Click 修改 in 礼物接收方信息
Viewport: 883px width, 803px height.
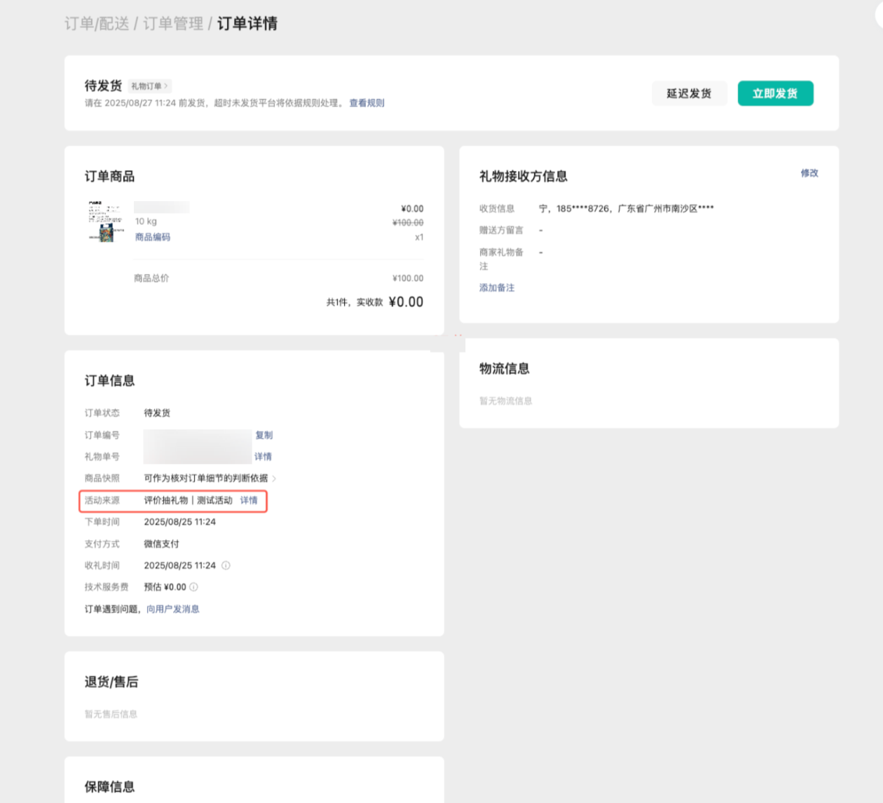tap(809, 173)
